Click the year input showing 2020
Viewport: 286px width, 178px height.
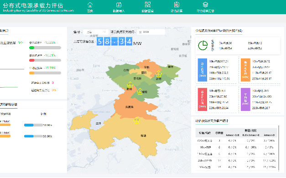tap(151, 32)
